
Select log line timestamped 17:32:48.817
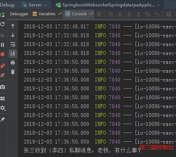[100, 27]
